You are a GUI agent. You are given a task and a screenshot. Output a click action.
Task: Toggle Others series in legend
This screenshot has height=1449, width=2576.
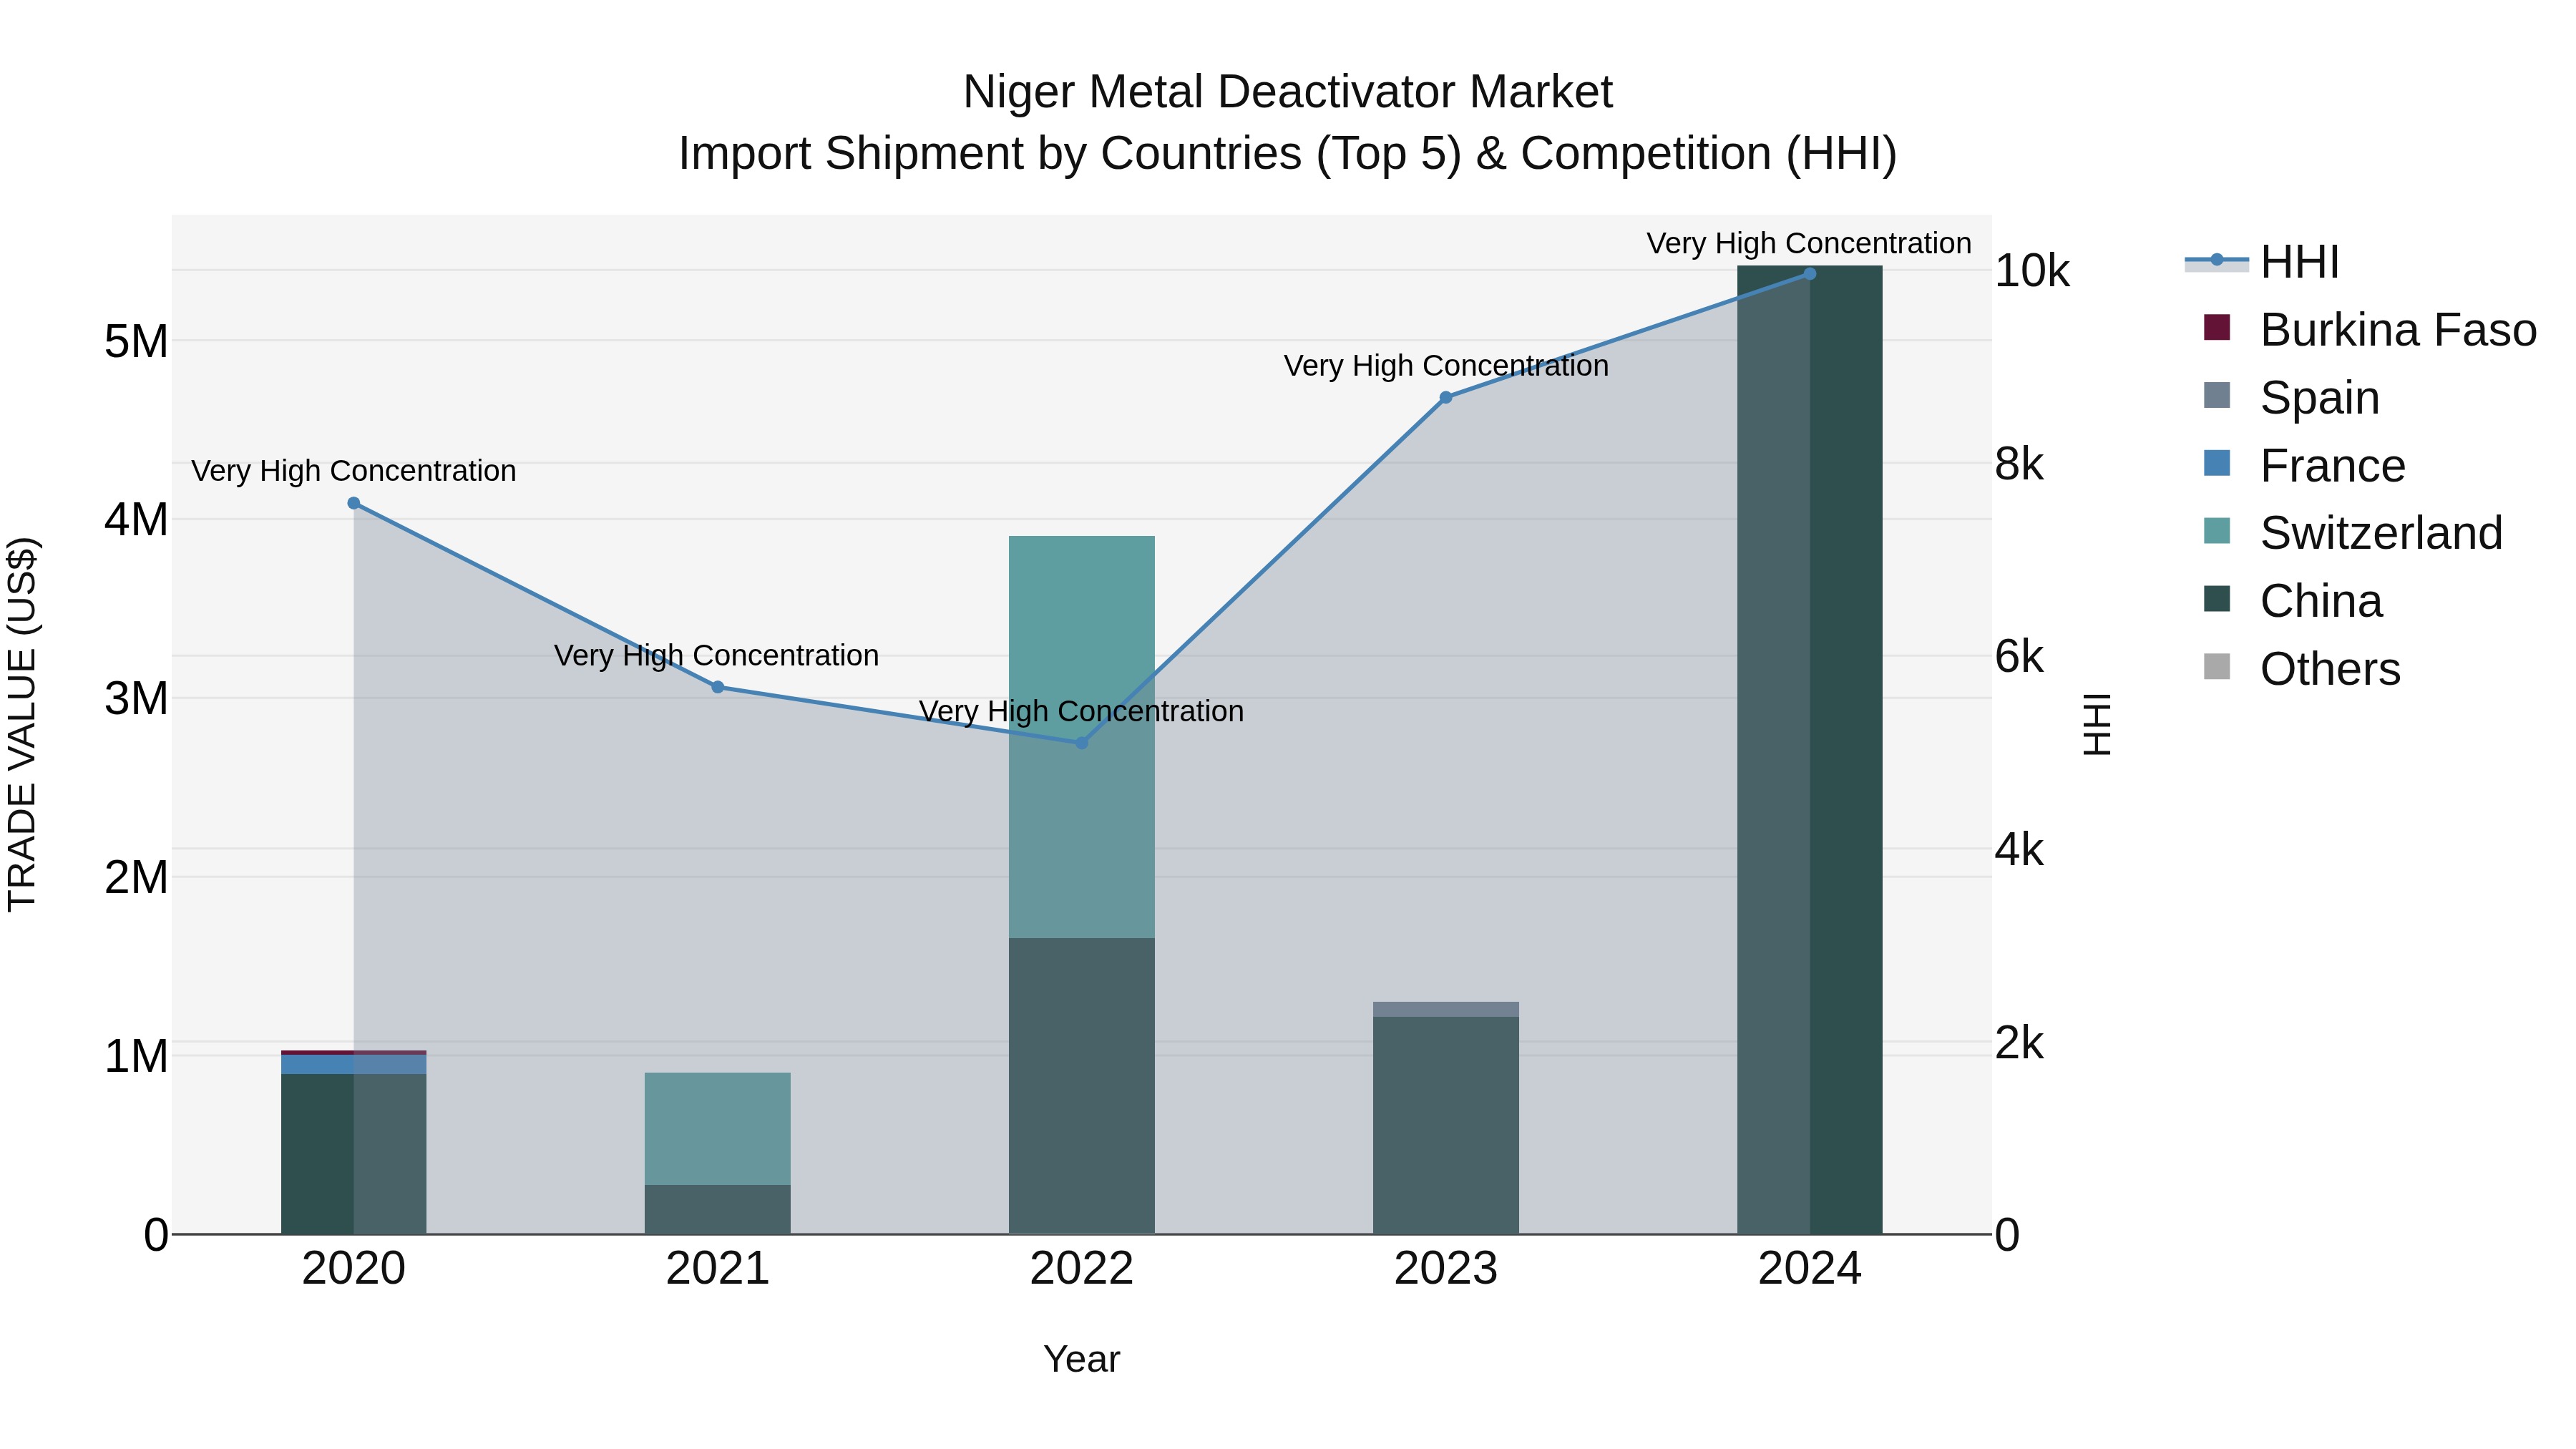tap(2301, 668)
